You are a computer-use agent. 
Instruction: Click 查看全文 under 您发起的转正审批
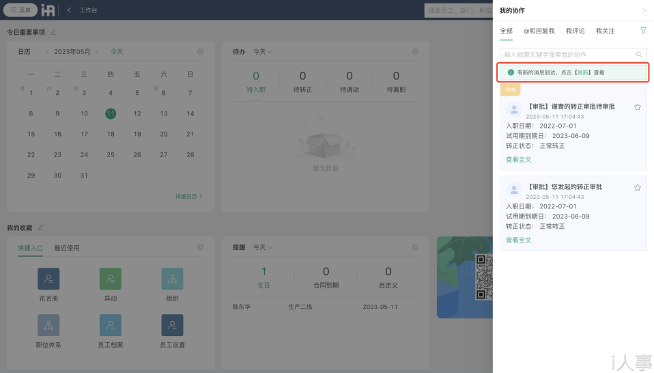click(518, 240)
